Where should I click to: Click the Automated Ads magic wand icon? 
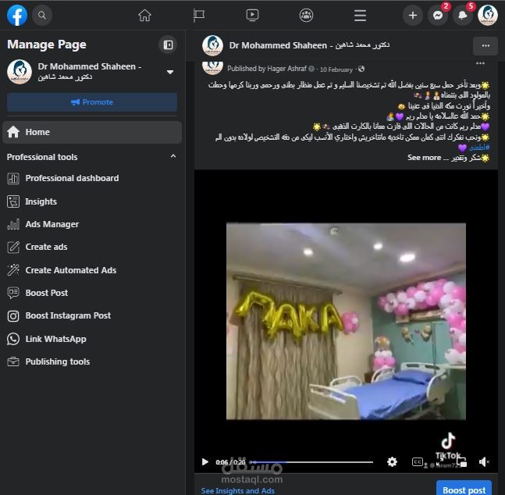coord(13,270)
